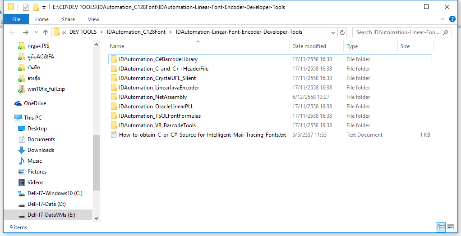
Task: Click the 17/11/2558 date of C#BarcodeLibrary
Action: coord(312,59)
